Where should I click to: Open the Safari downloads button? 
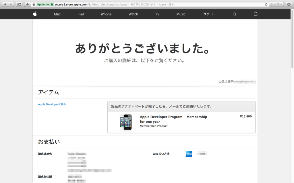pos(289,4)
